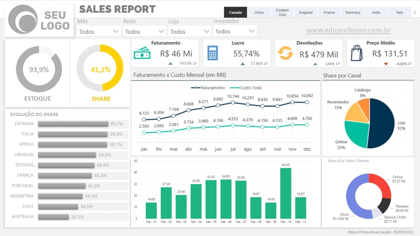Open the Investidor dropdown set to Todos
Viewport: 420px width, 236px height.
pyautogui.click(x=235, y=31)
